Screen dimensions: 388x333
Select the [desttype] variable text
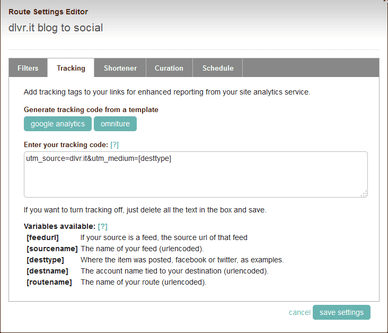(45, 260)
